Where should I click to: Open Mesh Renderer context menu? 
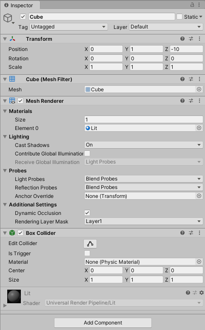point(199,101)
